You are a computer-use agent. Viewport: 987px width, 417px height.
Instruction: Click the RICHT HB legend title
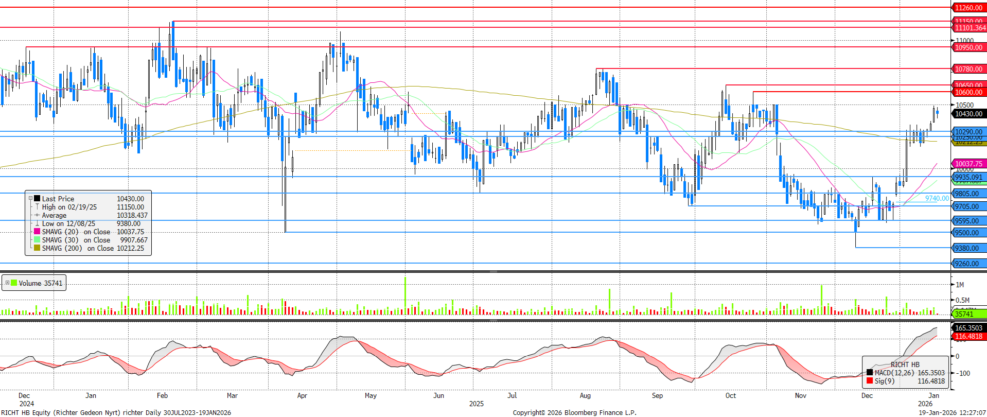905,364
